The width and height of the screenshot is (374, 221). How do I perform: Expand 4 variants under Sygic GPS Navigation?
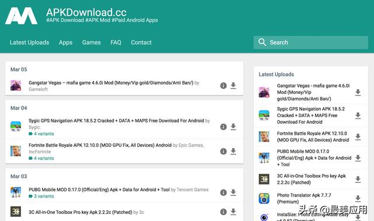[x=41, y=134]
